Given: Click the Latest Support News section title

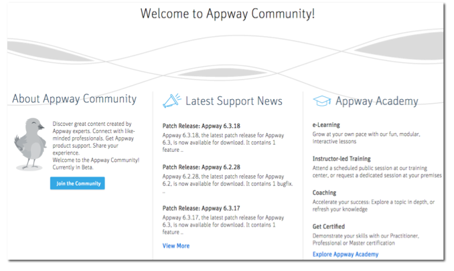Looking at the screenshot, I should [234, 101].
